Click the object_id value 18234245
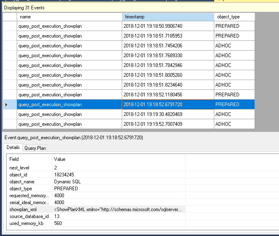Image resolution: width=279 pixels, height=236 pixels. coord(64,175)
